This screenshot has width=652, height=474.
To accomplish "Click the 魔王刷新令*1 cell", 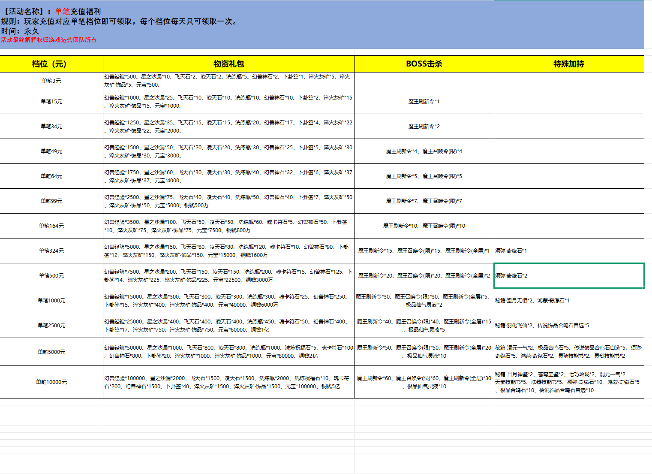I will [x=424, y=102].
